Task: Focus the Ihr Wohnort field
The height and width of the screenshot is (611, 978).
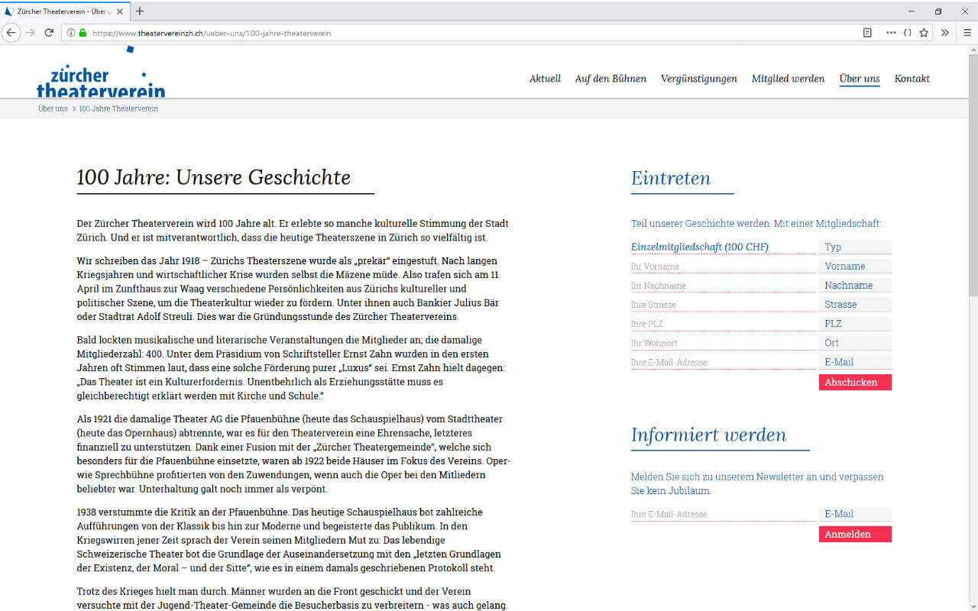Action: [723, 343]
